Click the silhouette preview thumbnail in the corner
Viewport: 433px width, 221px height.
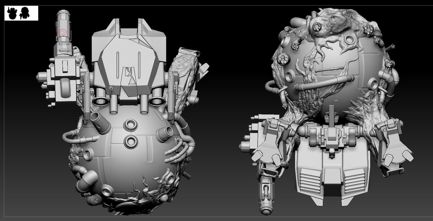(x=21, y=13)
